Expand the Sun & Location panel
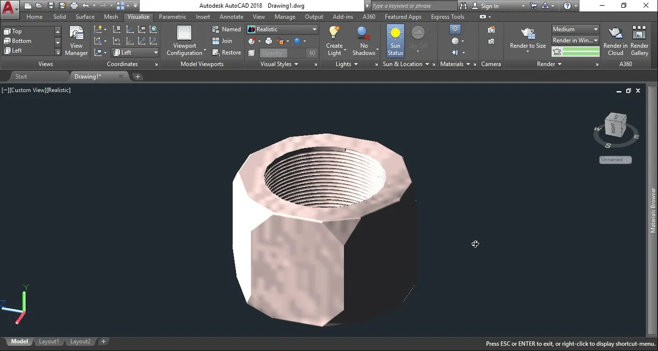The width and height of the screenshot is (658, 351). (x=406, y=64)
